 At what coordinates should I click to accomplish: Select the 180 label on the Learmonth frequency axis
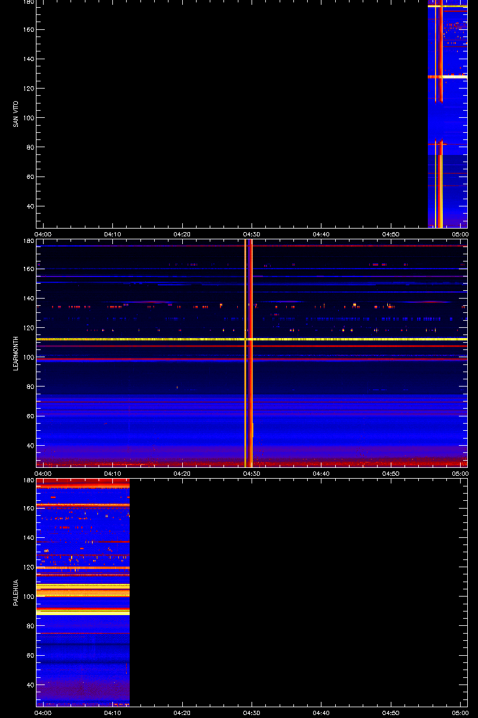tap(28, 241)
